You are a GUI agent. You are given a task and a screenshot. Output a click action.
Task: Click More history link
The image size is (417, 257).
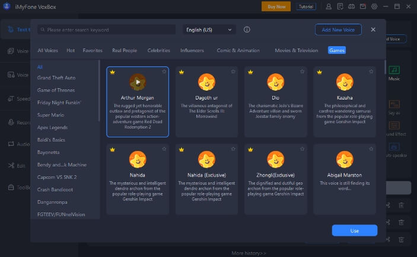[249, 253]
